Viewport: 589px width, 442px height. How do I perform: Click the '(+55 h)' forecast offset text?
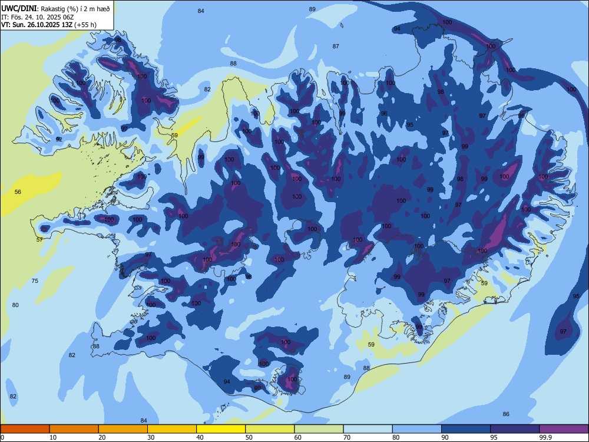[85, 25]
